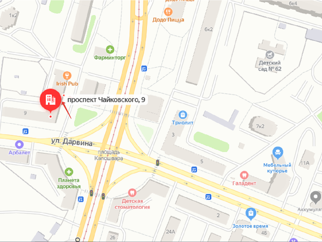
Task: Click the red building marker pin
Action: [50, 100]
